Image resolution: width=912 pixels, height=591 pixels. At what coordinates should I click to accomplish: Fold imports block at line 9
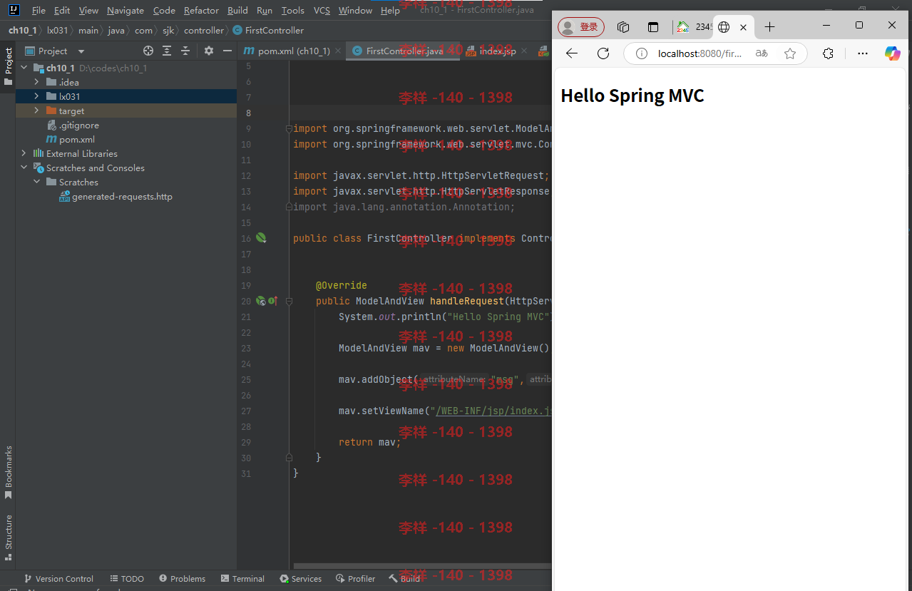click(x=289, y=129)
